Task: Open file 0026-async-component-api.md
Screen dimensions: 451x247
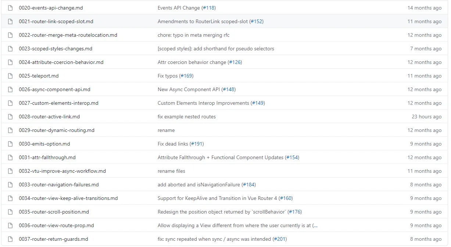Action: click(x=55, y=89)
